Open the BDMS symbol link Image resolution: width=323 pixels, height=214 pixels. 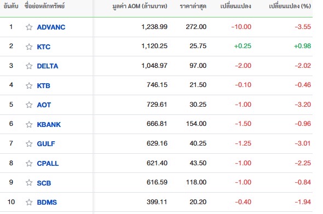click(47, 203)
